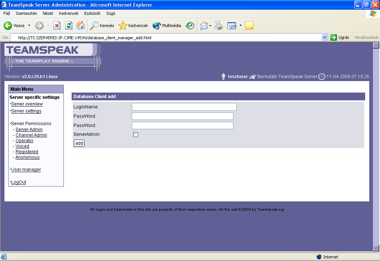Click the Print icon
The width and height of the screenshot is (380, 261).
pos(219,26)
